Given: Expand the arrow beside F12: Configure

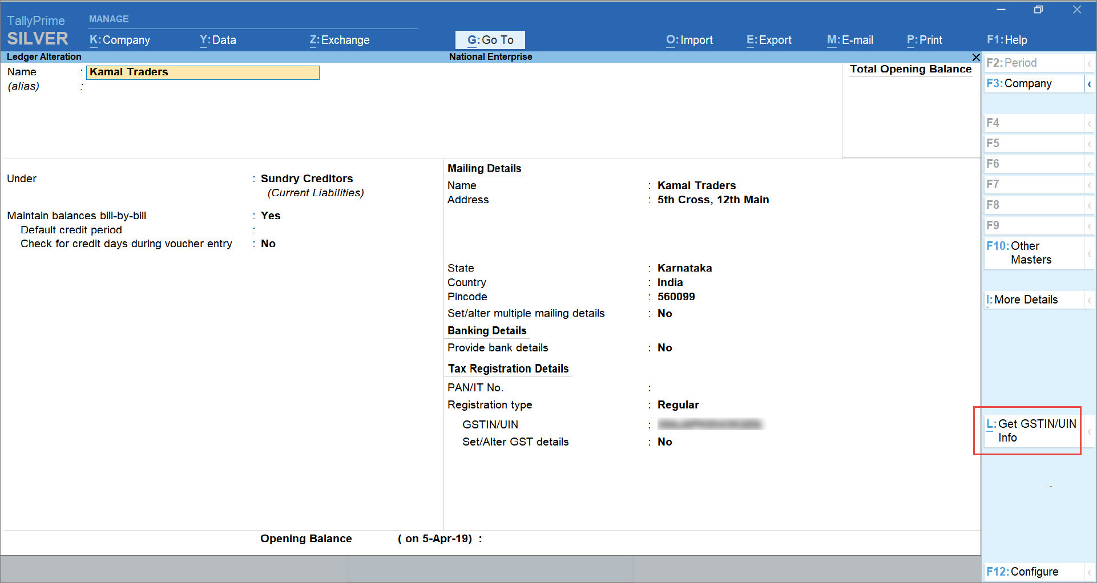Looking at the screenshot, I should (1089, 572).
